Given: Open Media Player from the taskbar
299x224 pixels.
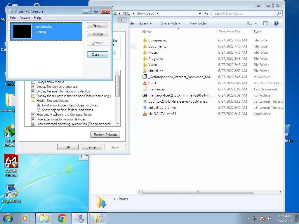Looking at the screenshot, I should click(25, 218).
